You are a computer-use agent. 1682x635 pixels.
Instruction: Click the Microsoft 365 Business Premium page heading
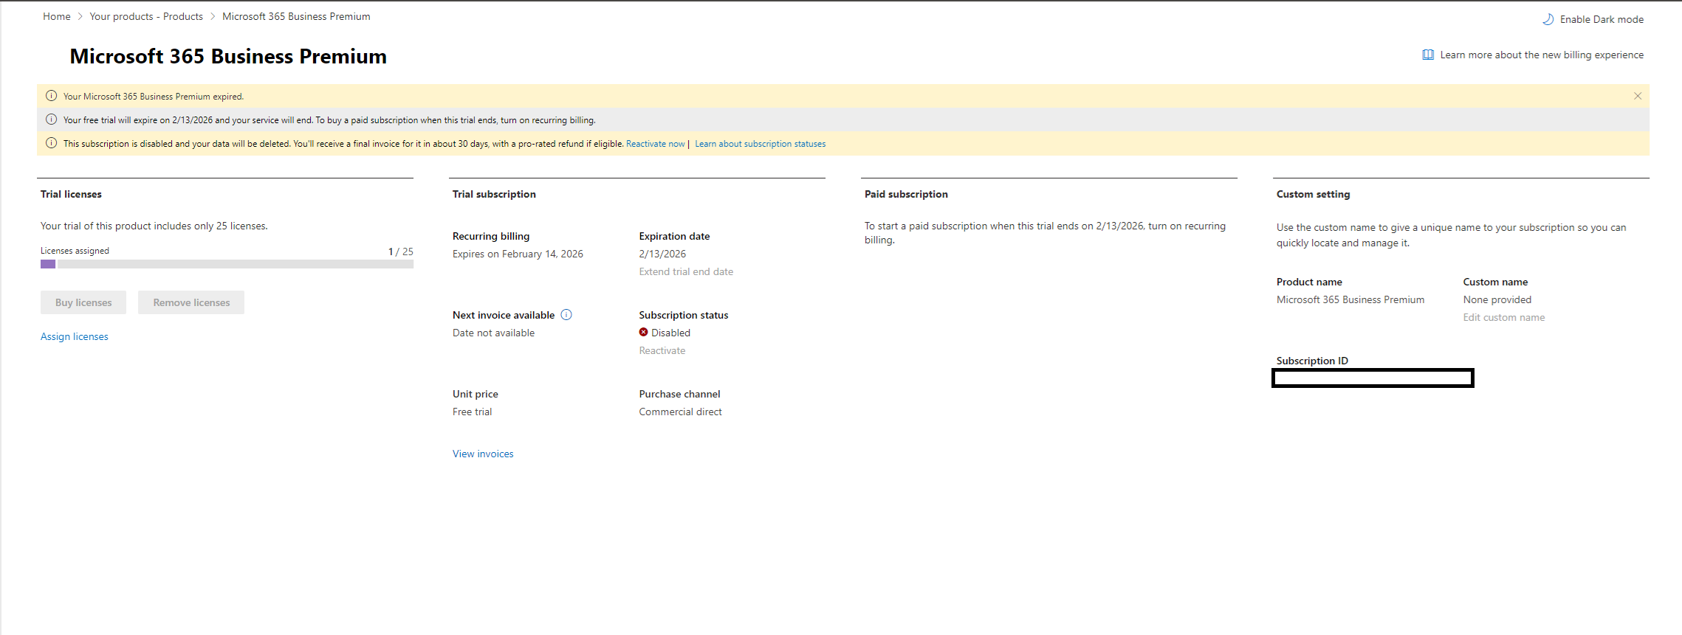tap(228, 56)
